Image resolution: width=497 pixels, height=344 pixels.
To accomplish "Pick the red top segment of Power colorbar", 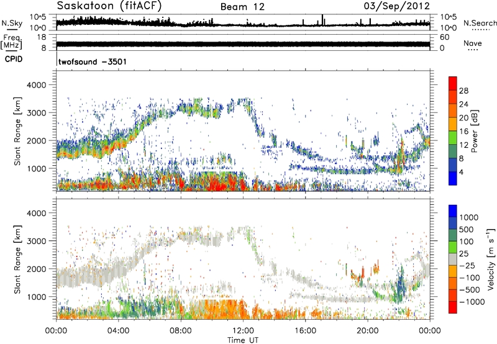I will coord(453,83).
